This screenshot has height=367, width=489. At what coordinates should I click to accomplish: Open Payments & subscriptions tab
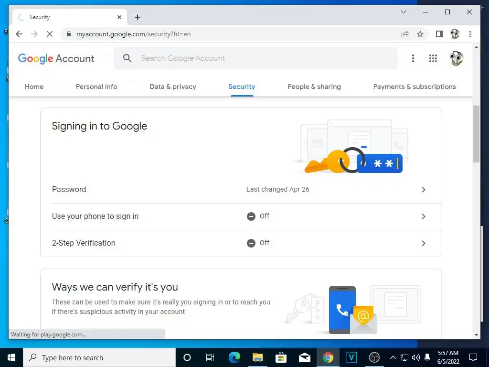coord(415,87)
